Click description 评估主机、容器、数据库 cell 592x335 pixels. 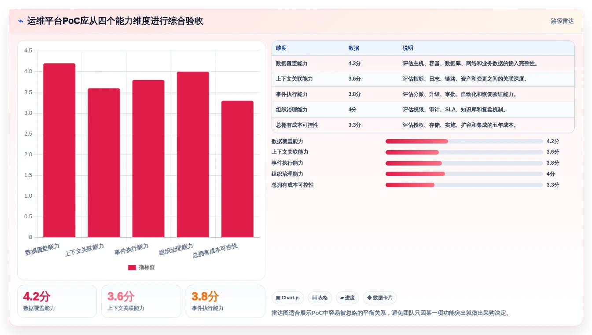click(x=471, y=63)
